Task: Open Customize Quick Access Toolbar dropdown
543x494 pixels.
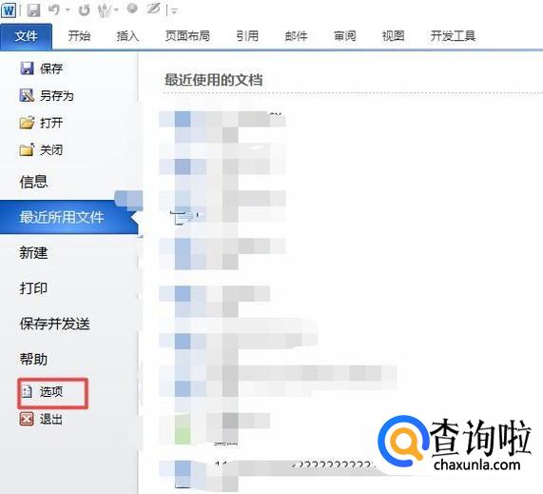Action: 174,11
